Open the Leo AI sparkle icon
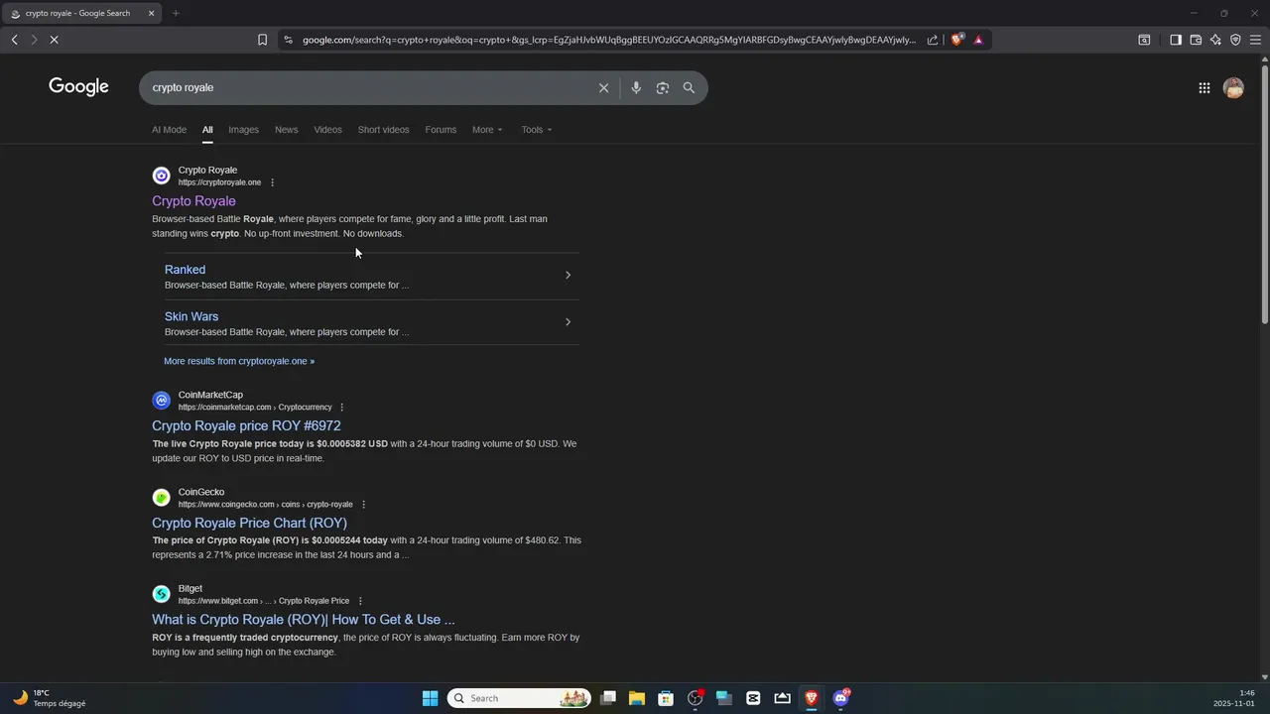The image size is (1270, 714). (x=1215, y=40)
